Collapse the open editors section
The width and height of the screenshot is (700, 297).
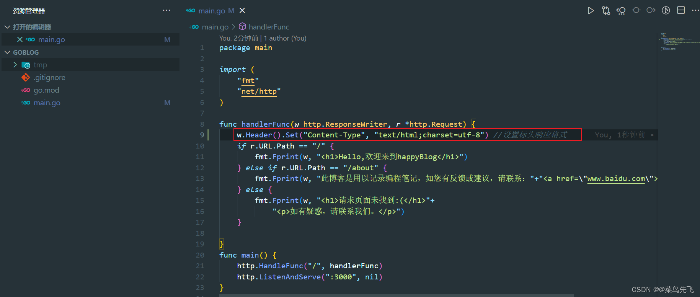pos(7,27)
